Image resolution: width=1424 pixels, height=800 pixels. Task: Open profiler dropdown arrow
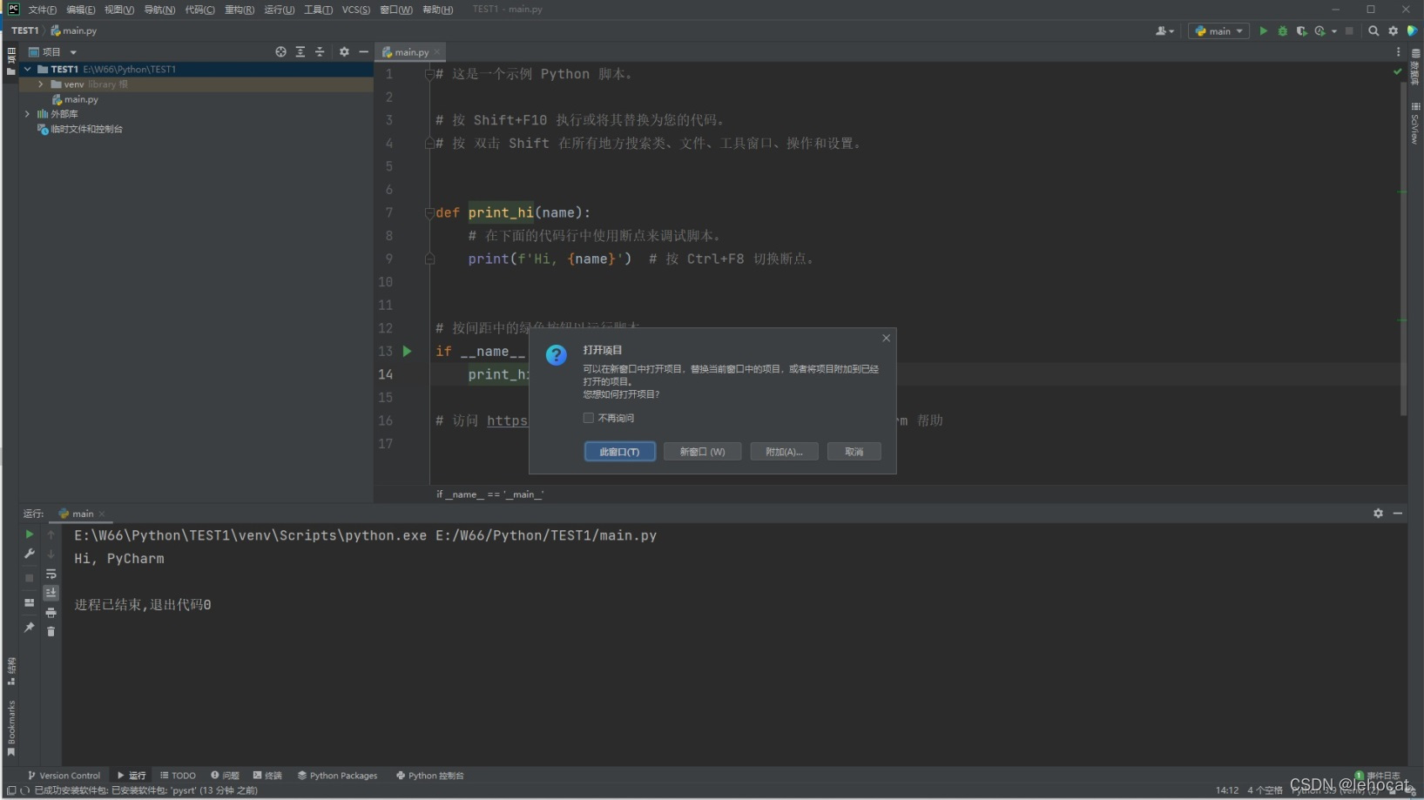click(x=1334, y=31)
